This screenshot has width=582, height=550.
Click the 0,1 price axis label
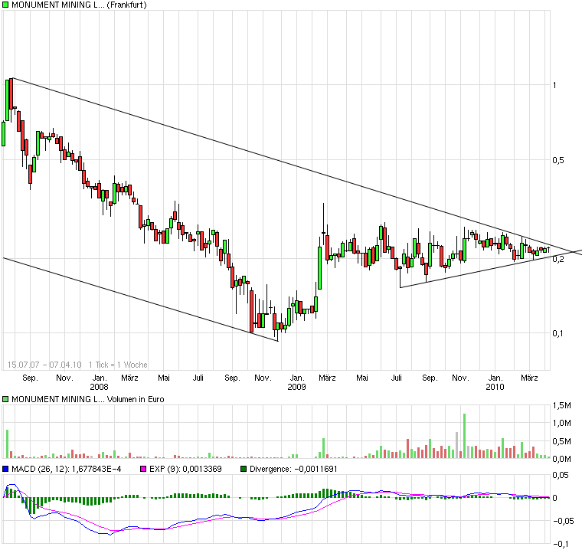557,333
